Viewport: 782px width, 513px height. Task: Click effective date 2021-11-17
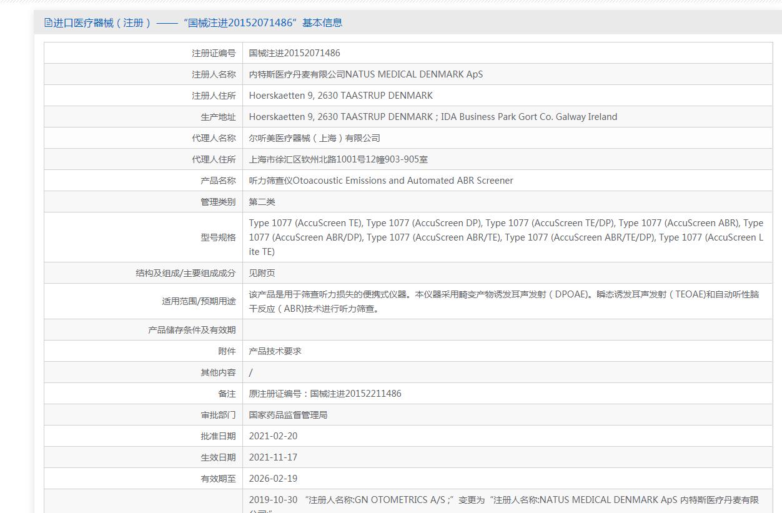click(273, 457)
